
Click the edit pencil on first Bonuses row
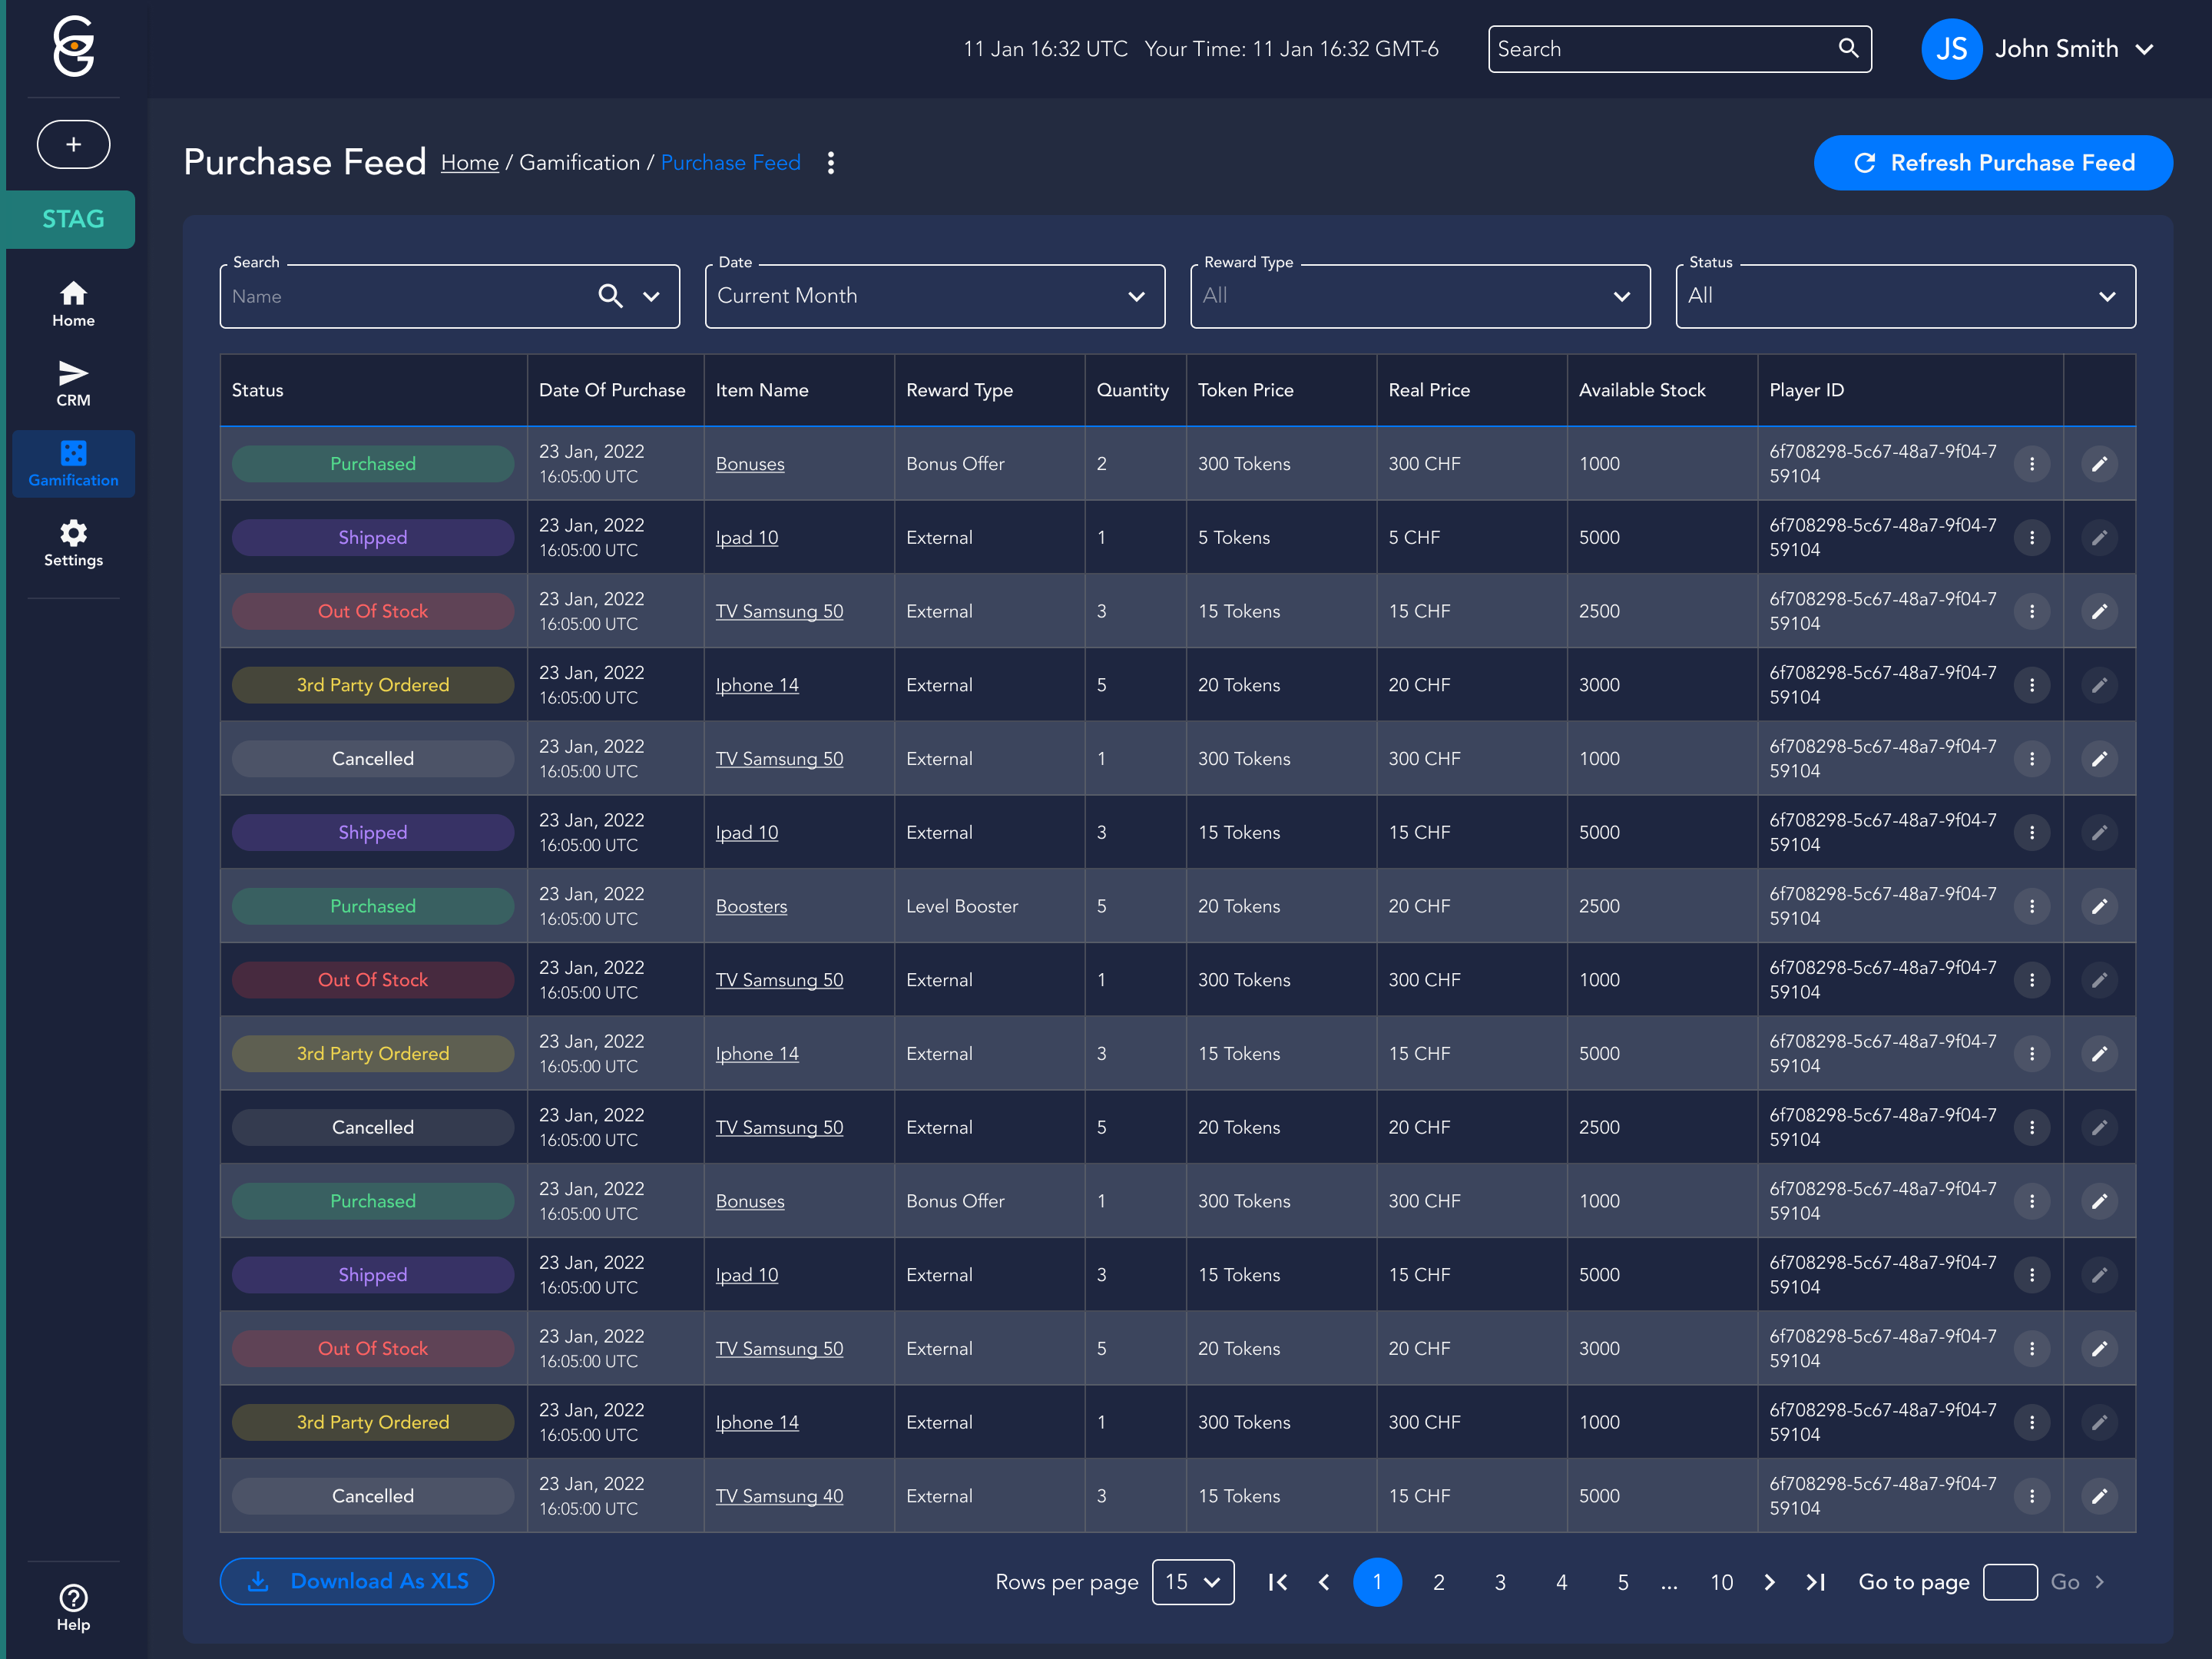tap(2099, 464)
